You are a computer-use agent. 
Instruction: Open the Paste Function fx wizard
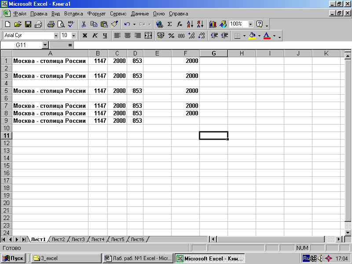pos(180,24)
